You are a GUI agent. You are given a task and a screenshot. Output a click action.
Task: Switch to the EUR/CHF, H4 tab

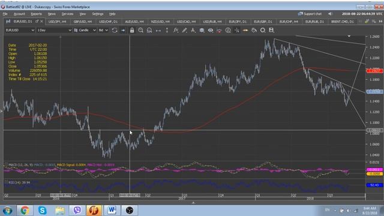coord(289,22)
